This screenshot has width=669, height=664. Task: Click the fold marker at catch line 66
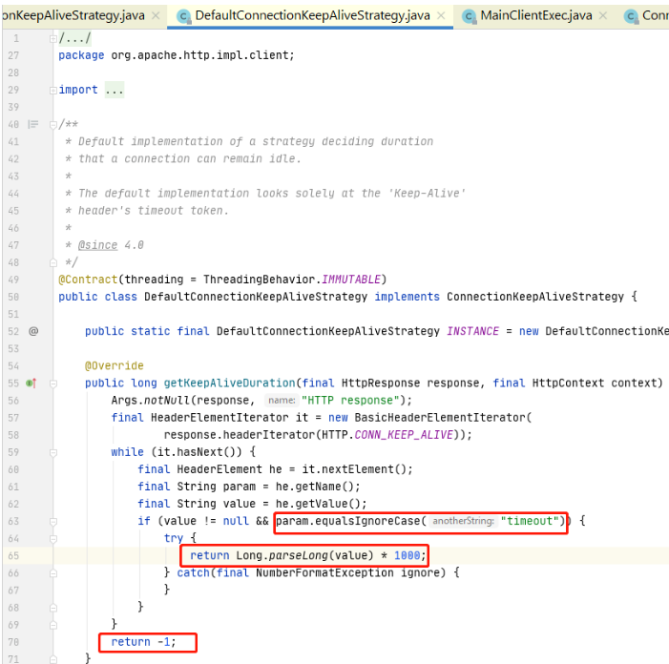point(52,573)
